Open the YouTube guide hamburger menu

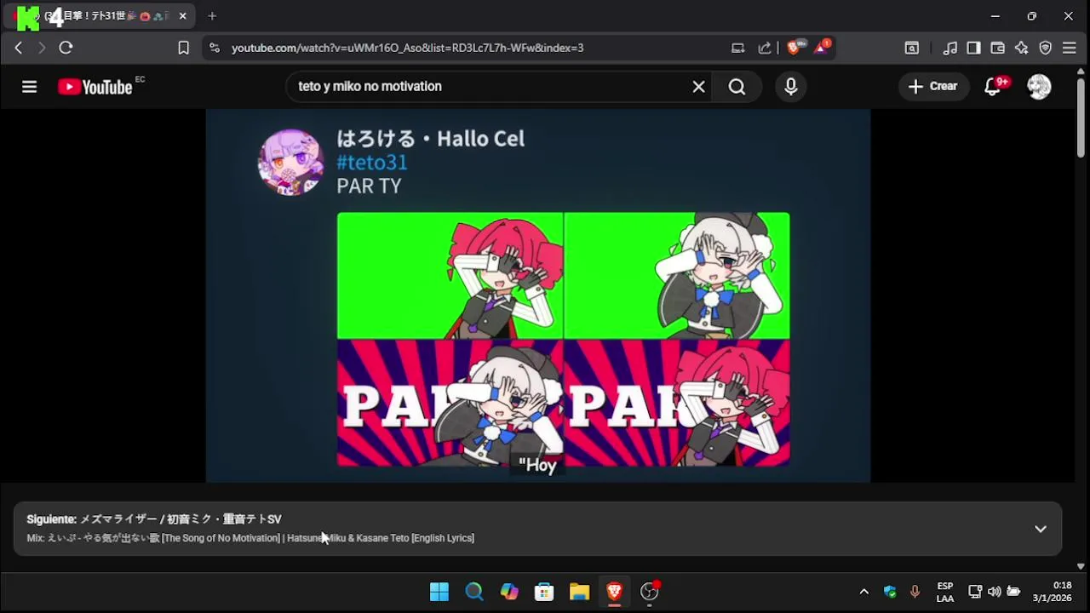tap(30, 86)
